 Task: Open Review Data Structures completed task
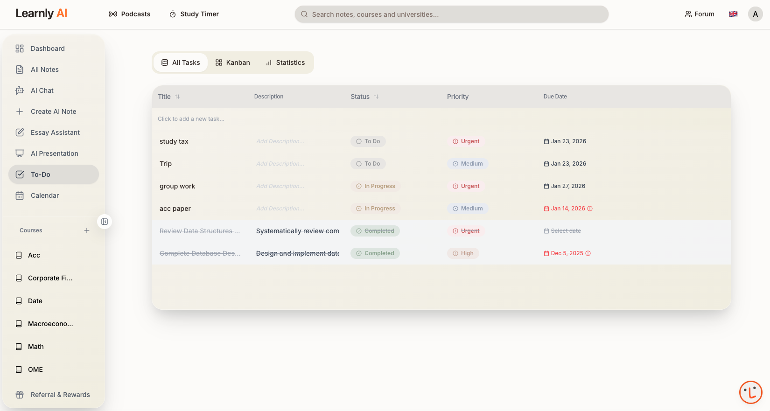[200, 231]
